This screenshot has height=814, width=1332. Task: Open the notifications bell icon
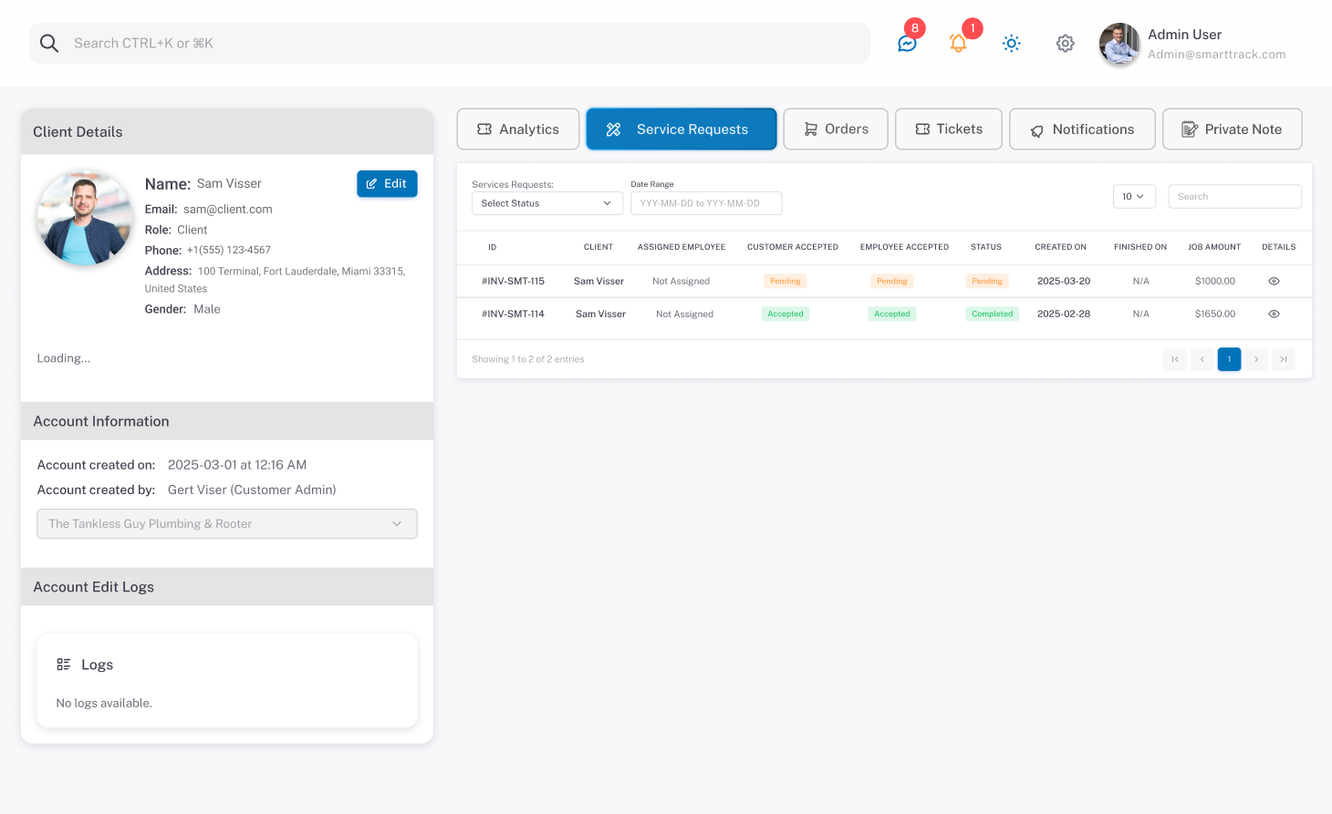tap(958, 43)
